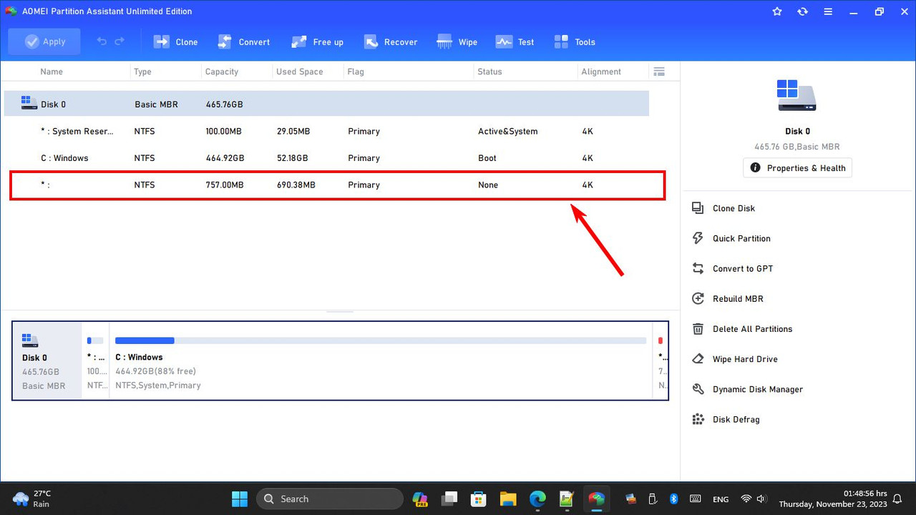Select Disk 0 block in disk map

(x=47, y=360)
